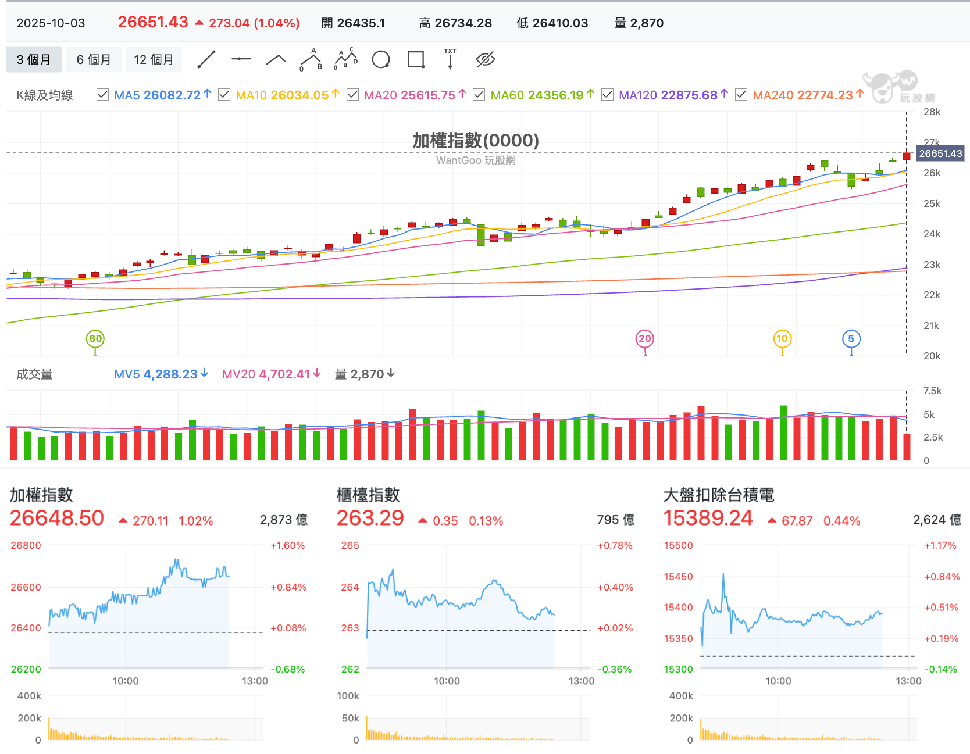Click the 795 億 turnover figure
This screenshot has width=970, height=754.
click(616, 520)
